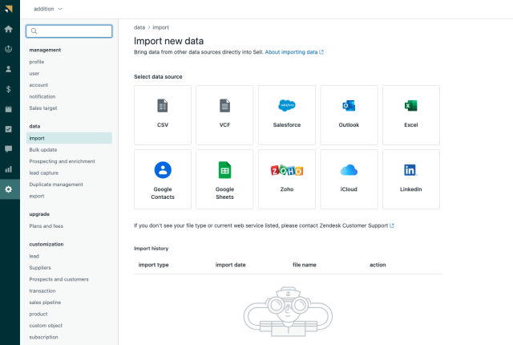Open subscription settings
The width and height of the screenshot is (513, 345).
(x=43, y=337)
